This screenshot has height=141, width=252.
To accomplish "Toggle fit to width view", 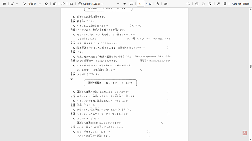I will 132,4.
